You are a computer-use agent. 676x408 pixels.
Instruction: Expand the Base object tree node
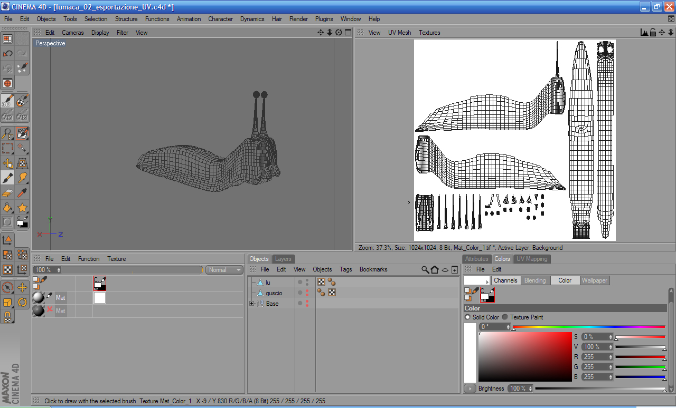tap(252, 304)
